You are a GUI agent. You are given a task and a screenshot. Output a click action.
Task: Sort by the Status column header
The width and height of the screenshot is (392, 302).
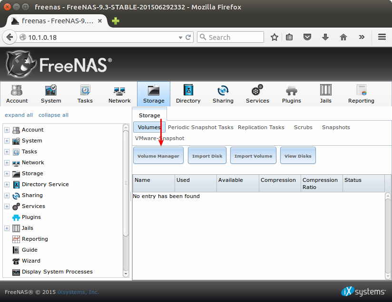(363, 183)
